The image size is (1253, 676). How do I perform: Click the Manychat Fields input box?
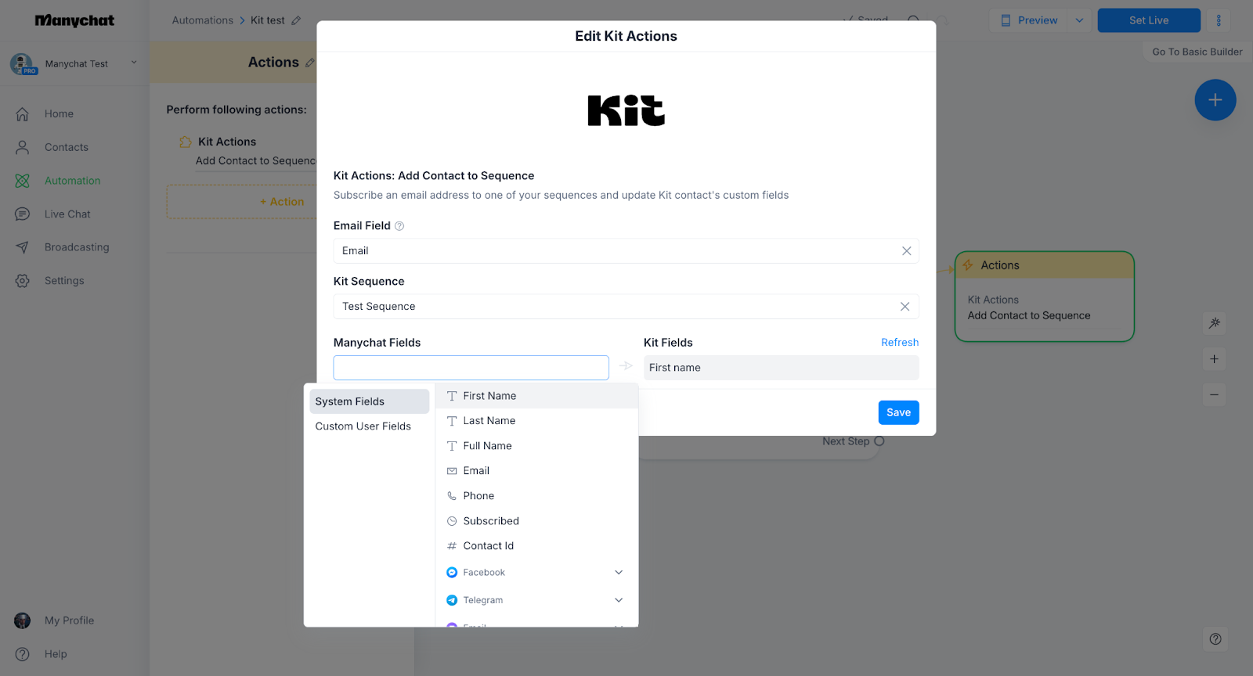471,368
